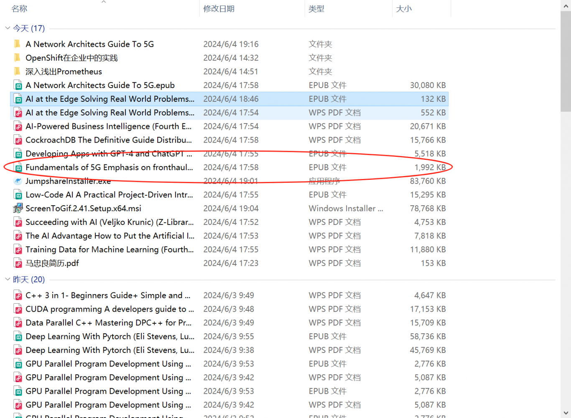Select the EPUB icon of the 58,736 KB Deep Learning With Pytorch file
Image resolution: width=571 pixels, height=418 pixels.
(18, 337)
